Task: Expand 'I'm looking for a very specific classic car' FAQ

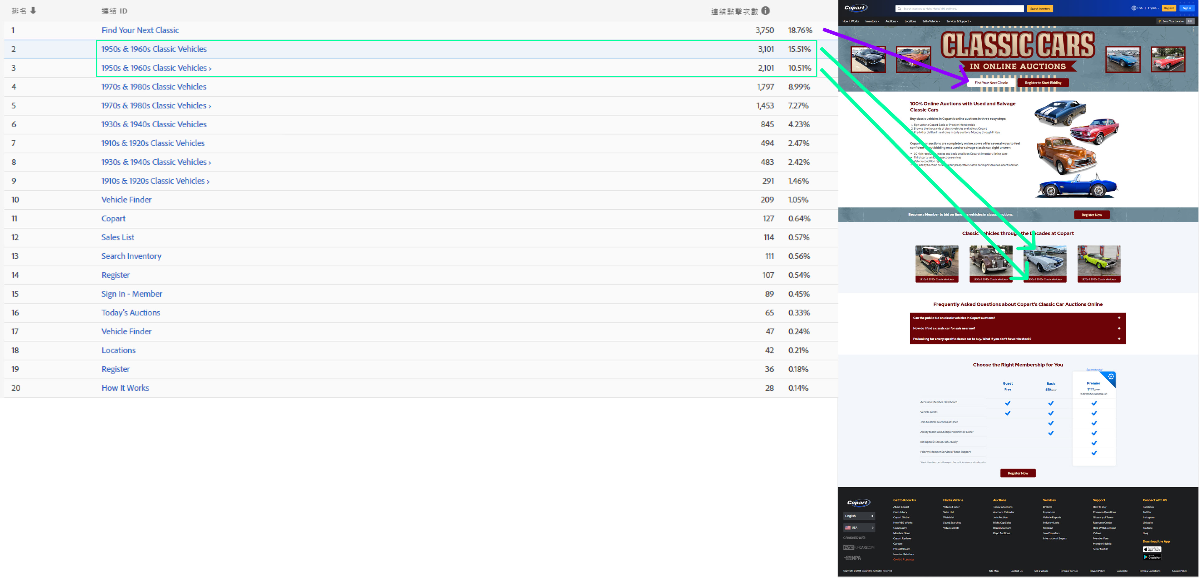Action: point(1018,339)
